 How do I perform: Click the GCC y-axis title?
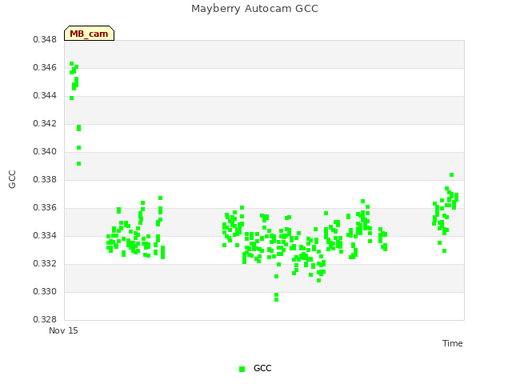pyautogui.click(x=12, y=179)
